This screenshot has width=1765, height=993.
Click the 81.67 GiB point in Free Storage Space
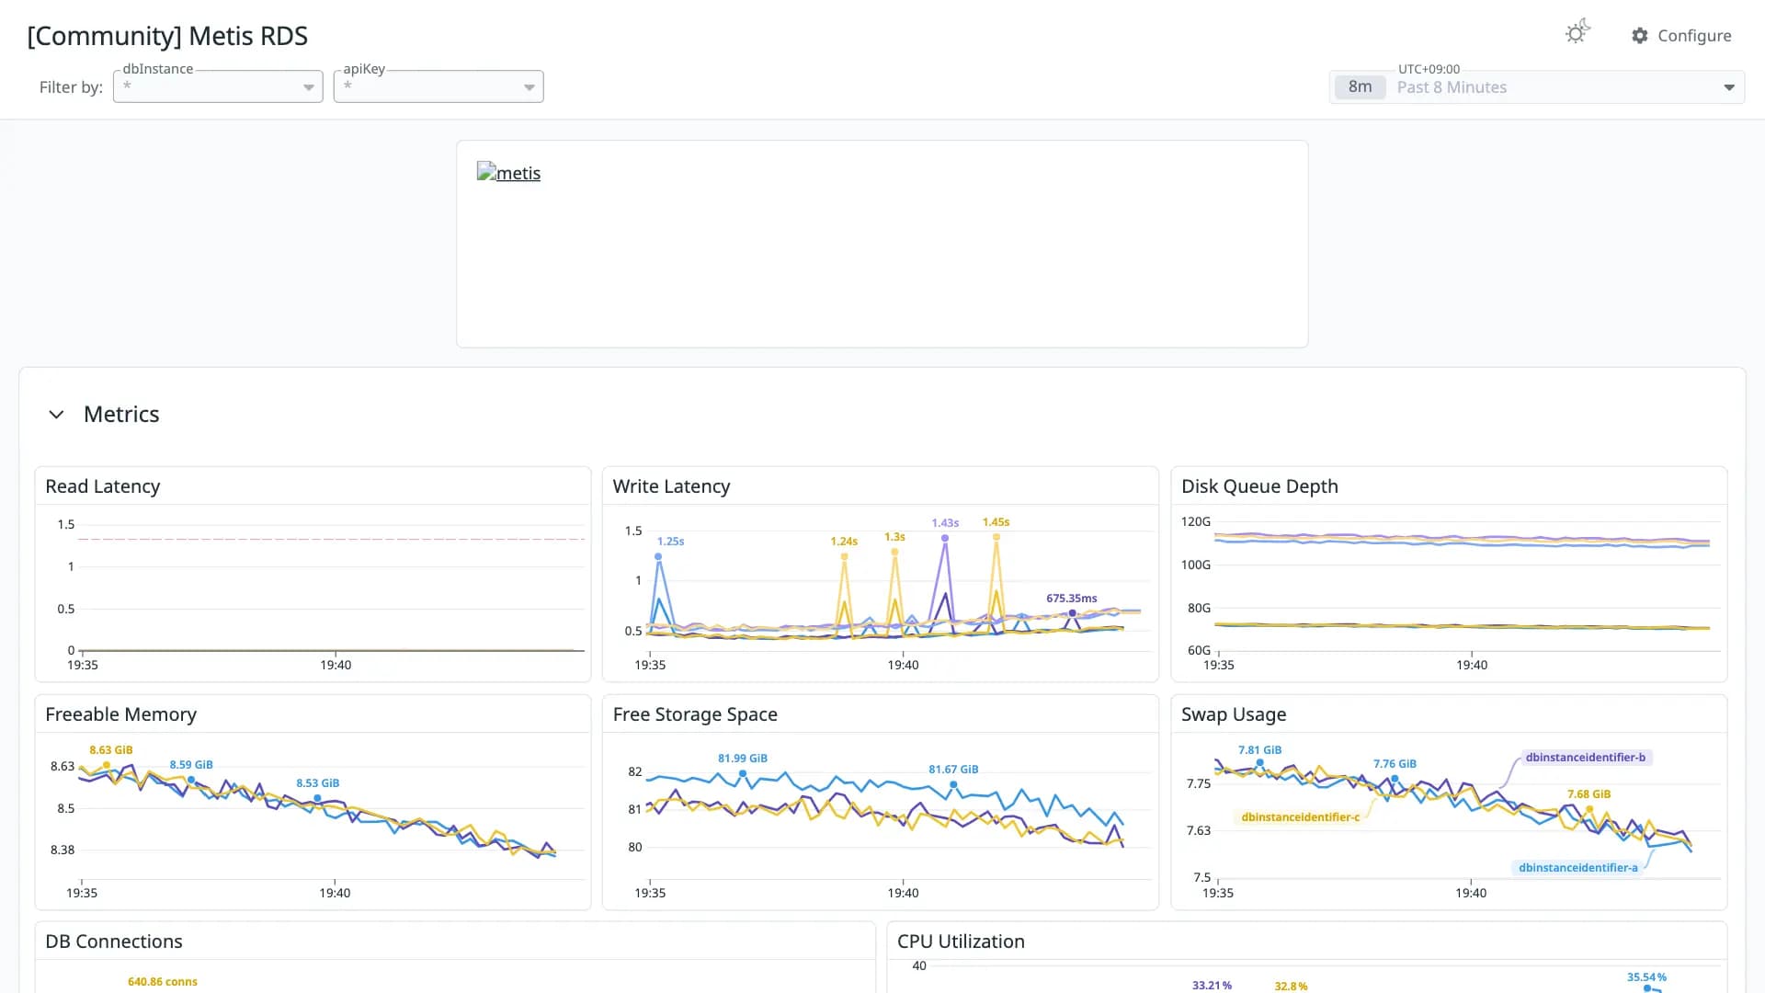pos(953,785)
